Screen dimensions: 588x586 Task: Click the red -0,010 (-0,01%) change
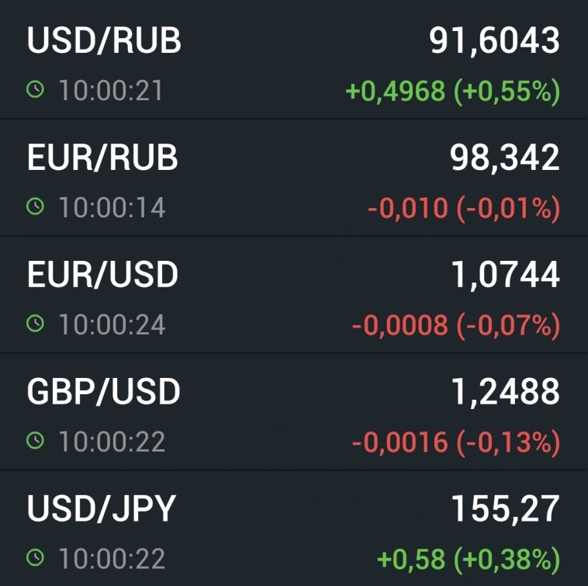(463, 208)
